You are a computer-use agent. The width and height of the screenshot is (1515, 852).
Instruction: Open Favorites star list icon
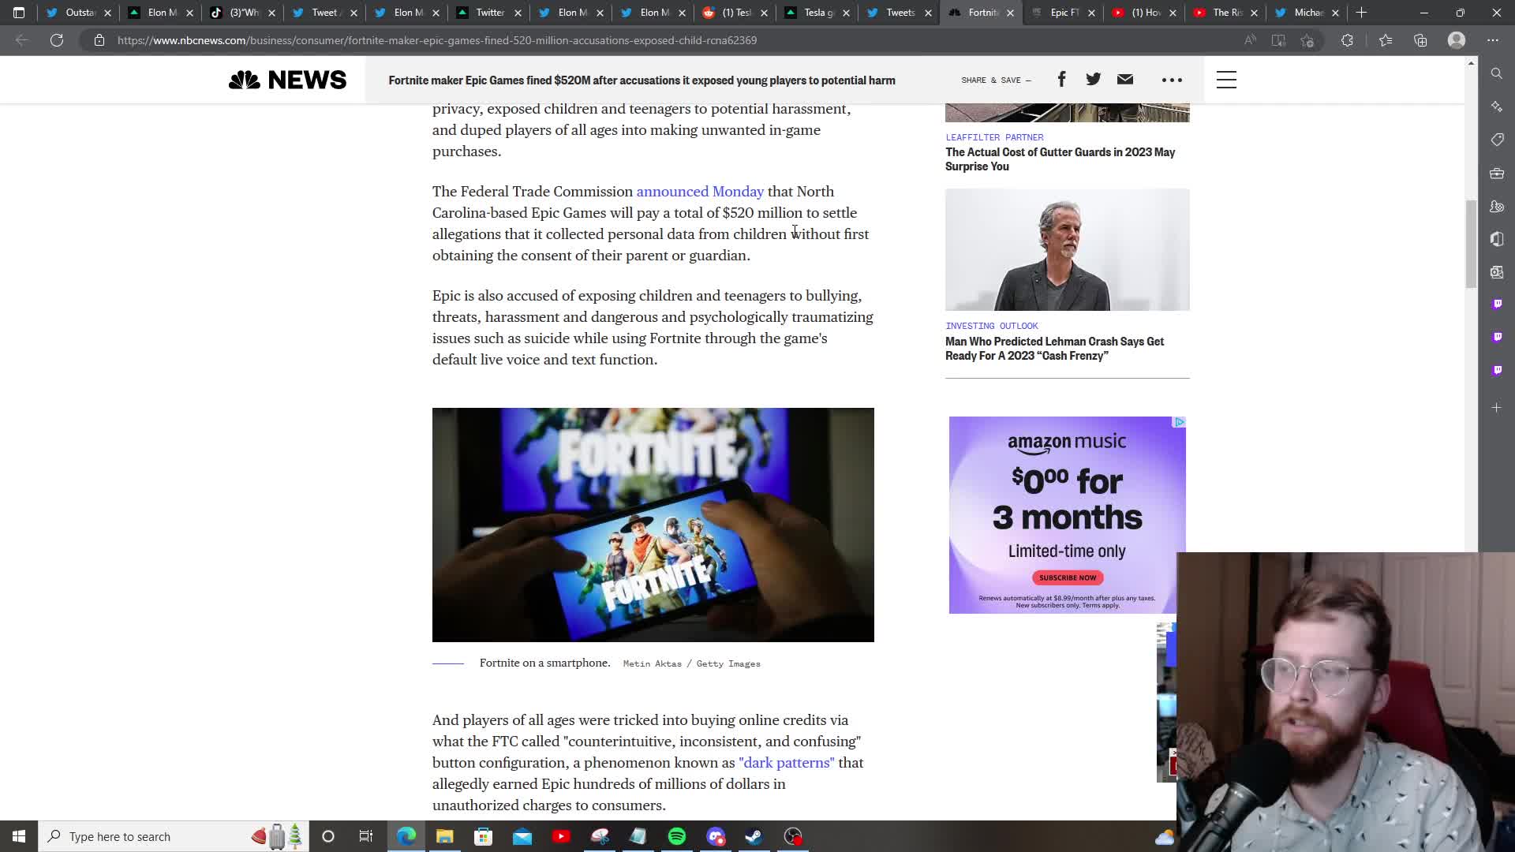coord(1386,40)
